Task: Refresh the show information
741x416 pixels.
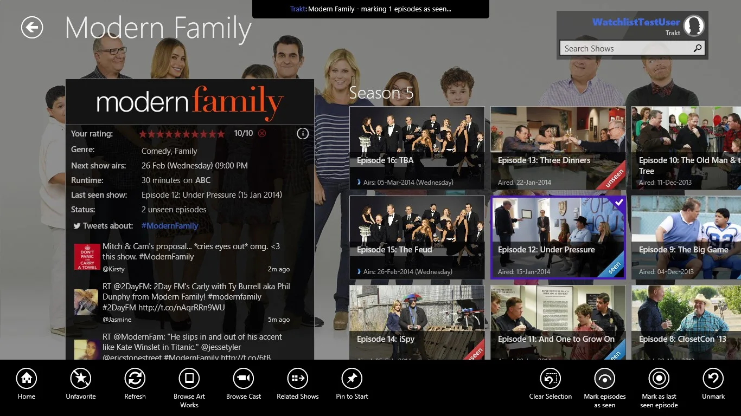Action: tap(135, 378)
